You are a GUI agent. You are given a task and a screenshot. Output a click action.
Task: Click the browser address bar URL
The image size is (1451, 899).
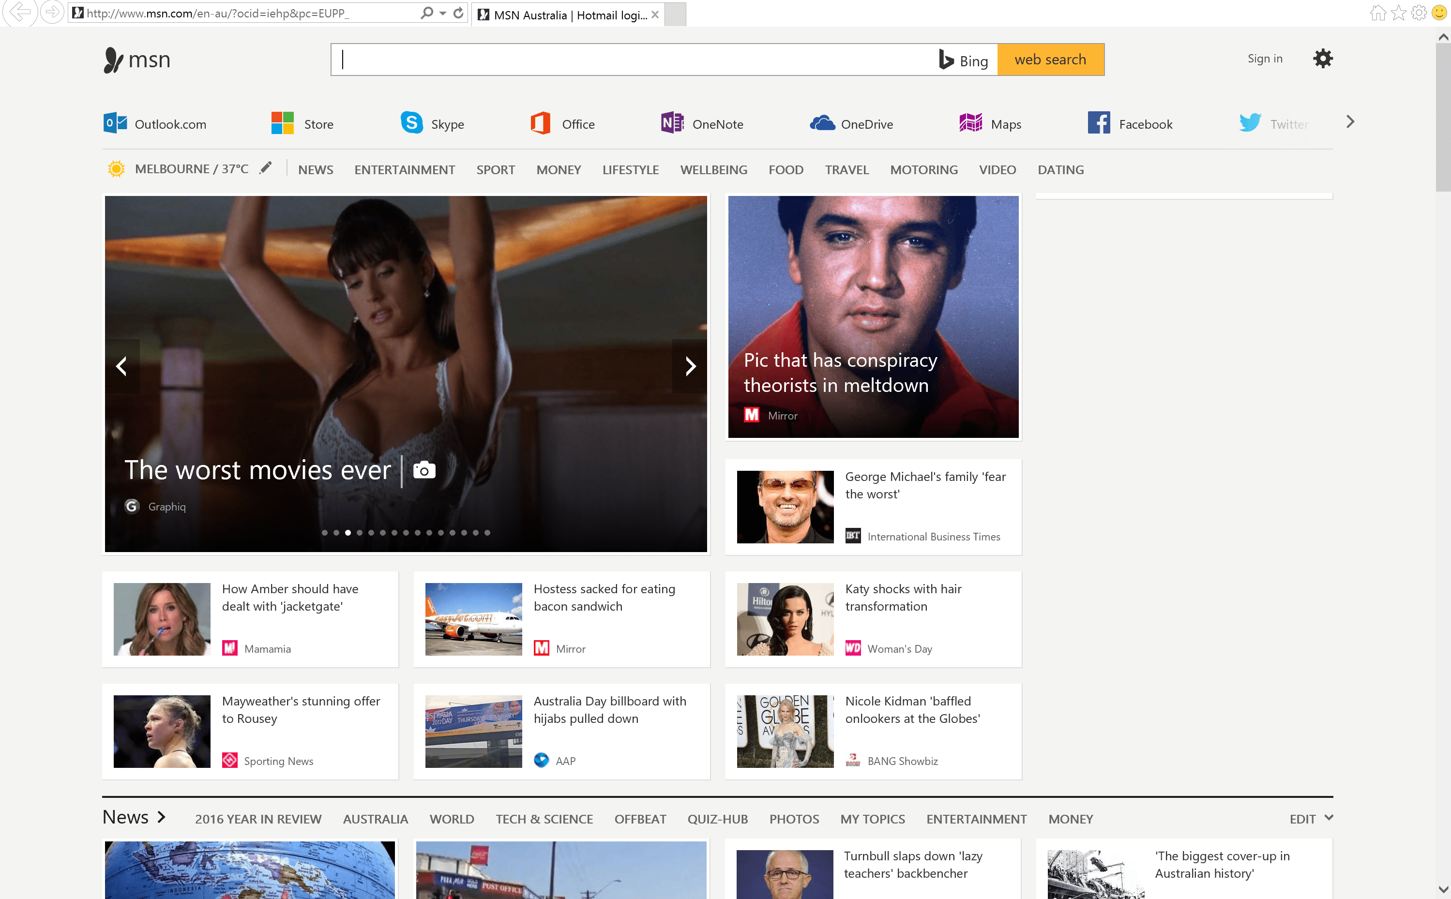218,13
